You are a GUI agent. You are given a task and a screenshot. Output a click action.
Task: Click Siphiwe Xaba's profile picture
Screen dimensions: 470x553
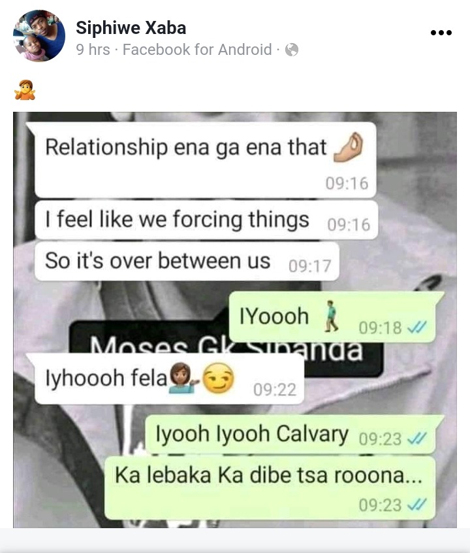tap(39, 35)
